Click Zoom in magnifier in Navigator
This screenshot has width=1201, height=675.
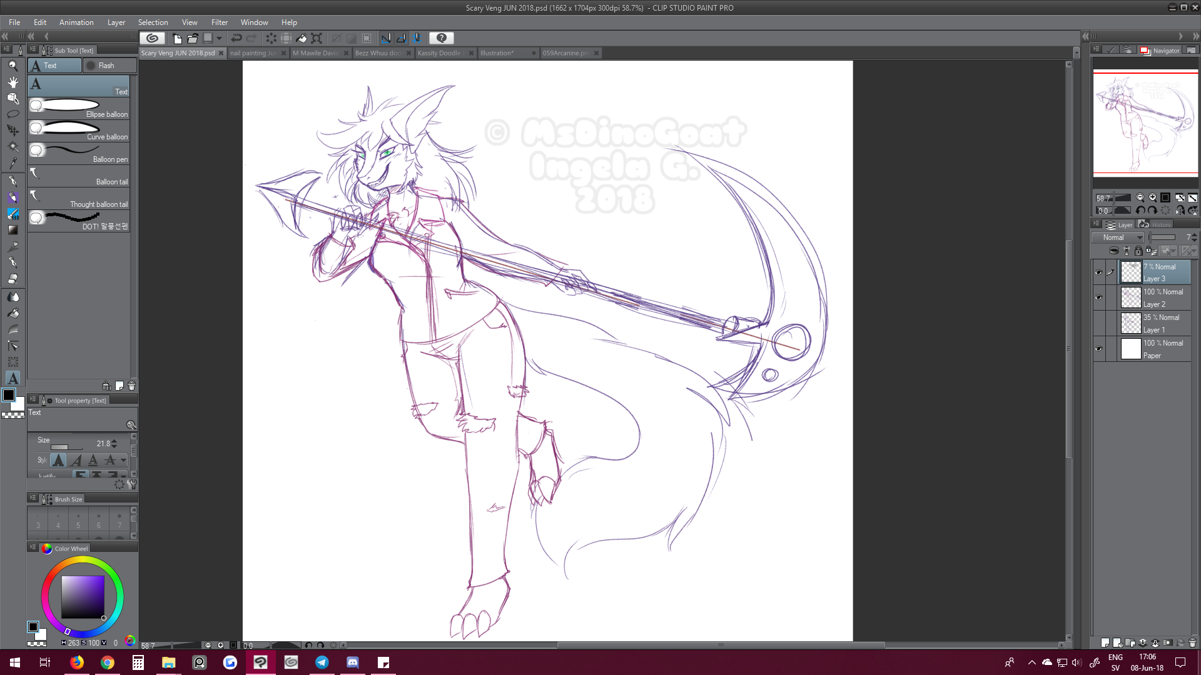coord(1152,197)
